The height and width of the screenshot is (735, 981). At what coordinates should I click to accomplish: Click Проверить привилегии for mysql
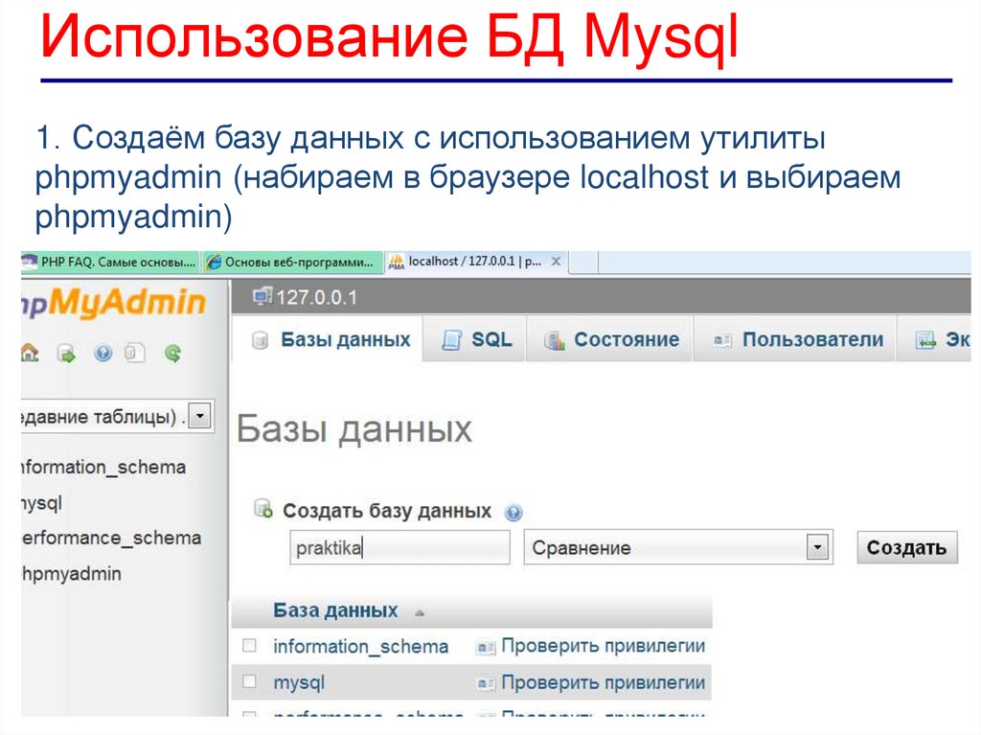coord(604,682)
